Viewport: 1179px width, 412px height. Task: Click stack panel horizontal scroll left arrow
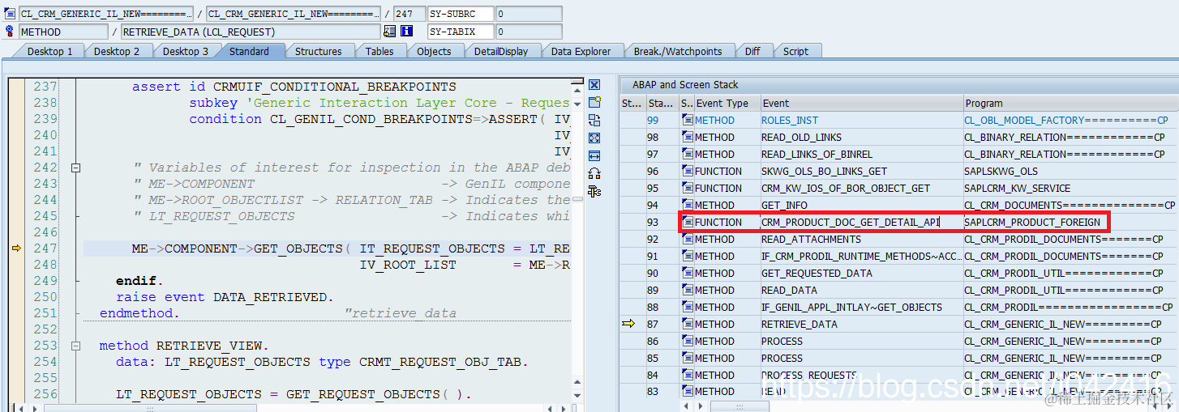click(x=686, y=406)
